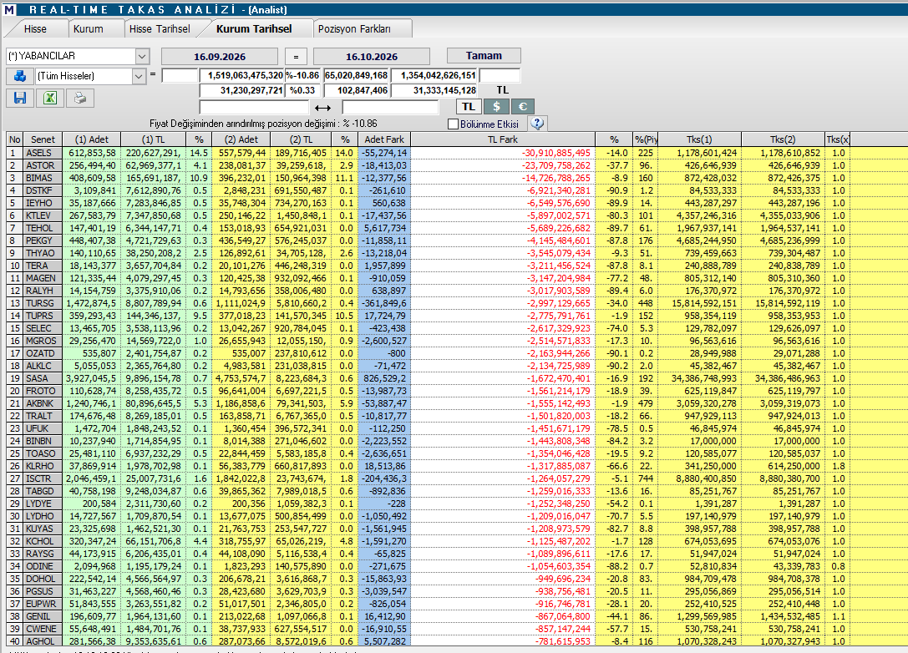Pick the start date 16.09.2026 button
The width and height of the screenshot is (908, 653).
pos(220,56)
